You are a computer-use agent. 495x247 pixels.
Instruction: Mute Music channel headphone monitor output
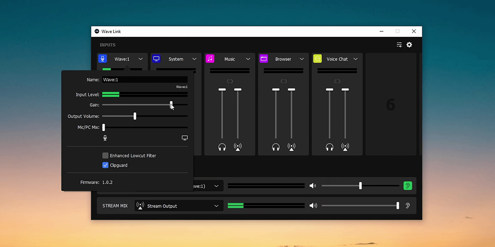tap(222, 147)
